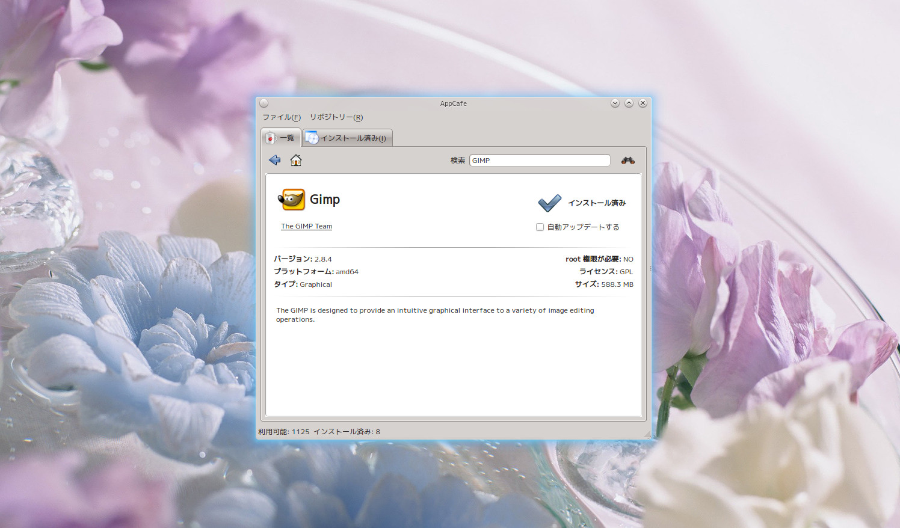Click the Gimp application title
This screenshot has width=900, height=528.
[325, 200]
